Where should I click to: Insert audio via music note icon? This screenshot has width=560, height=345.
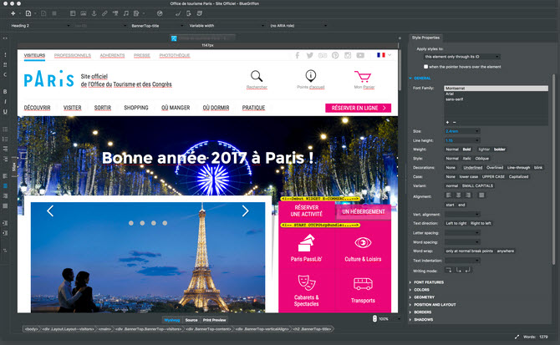(x=125, y=13)
